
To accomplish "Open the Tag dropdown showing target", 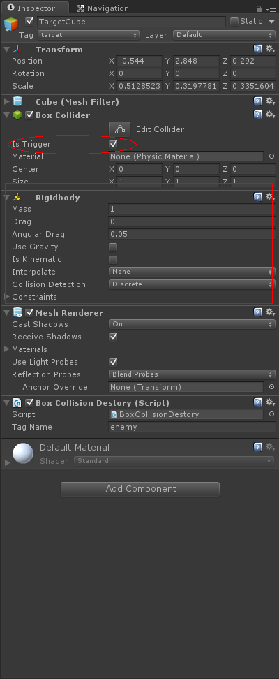I will [89, 35].
